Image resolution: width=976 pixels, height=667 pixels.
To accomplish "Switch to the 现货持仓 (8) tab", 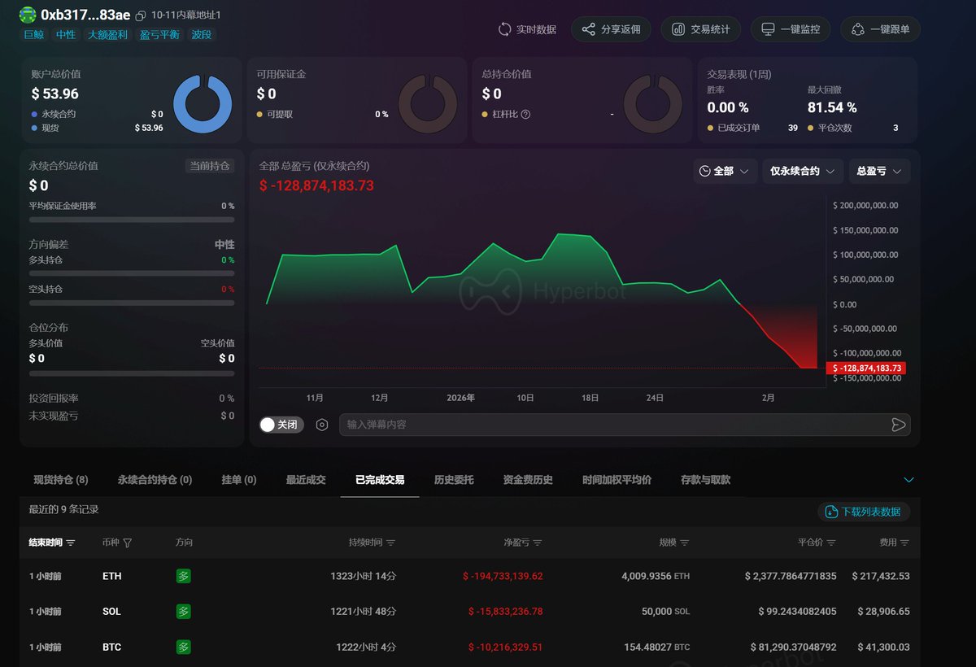I will (x=61, y=480).
